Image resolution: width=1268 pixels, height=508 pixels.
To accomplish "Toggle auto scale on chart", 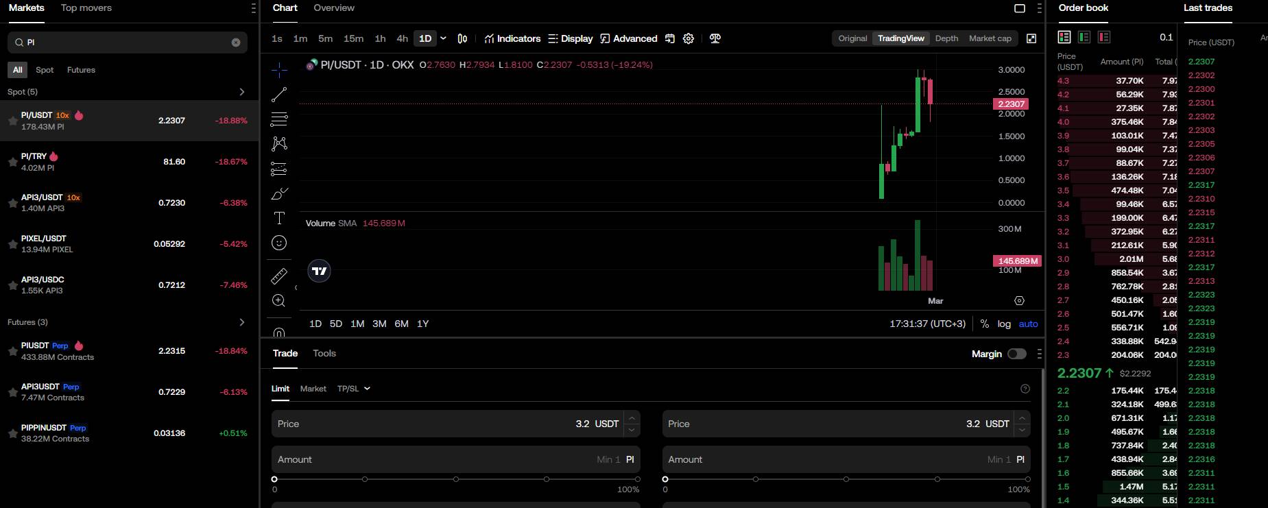I will 1028,324.
